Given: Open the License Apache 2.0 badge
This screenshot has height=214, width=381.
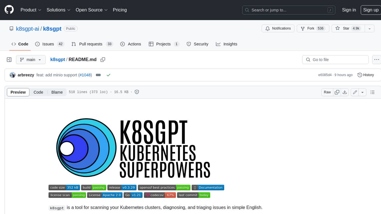Looking at the screenshot, I should (x=105, y=195).
